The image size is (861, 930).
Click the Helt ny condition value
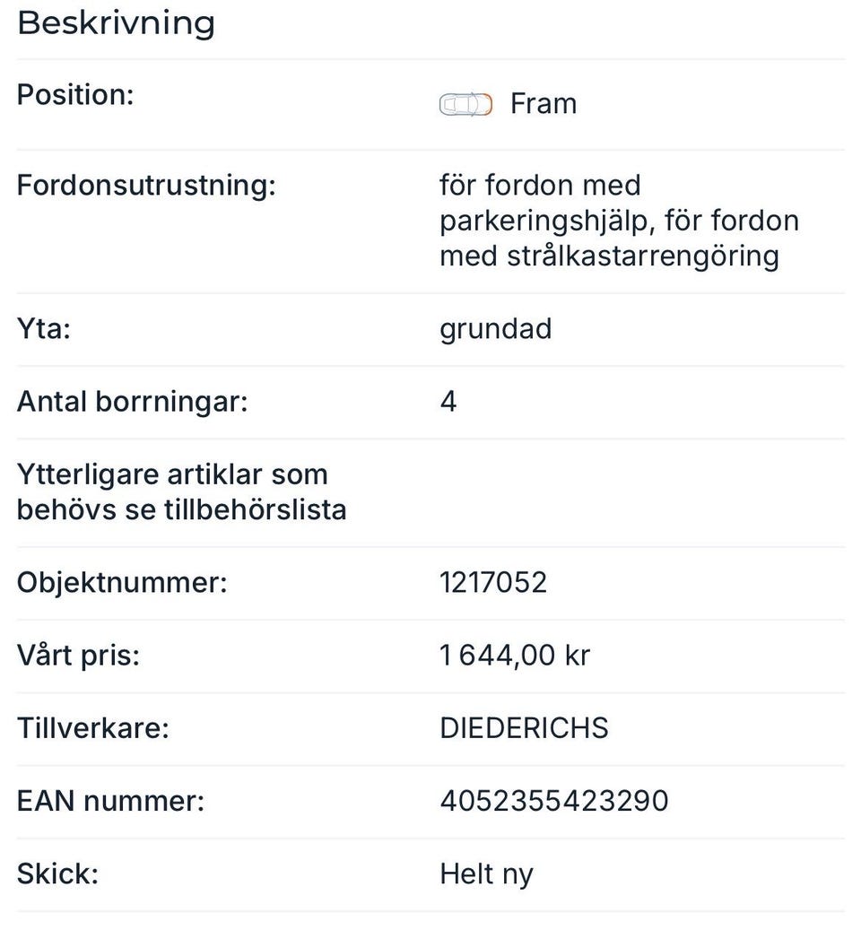[x=486, y=874]
